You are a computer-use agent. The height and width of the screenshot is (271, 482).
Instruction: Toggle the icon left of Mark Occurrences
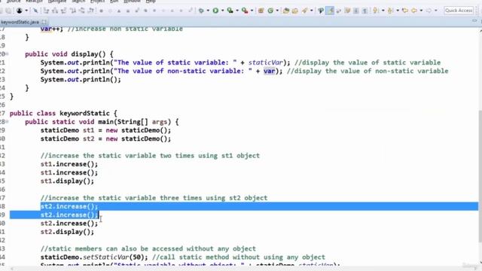click(x=321, y=11)
